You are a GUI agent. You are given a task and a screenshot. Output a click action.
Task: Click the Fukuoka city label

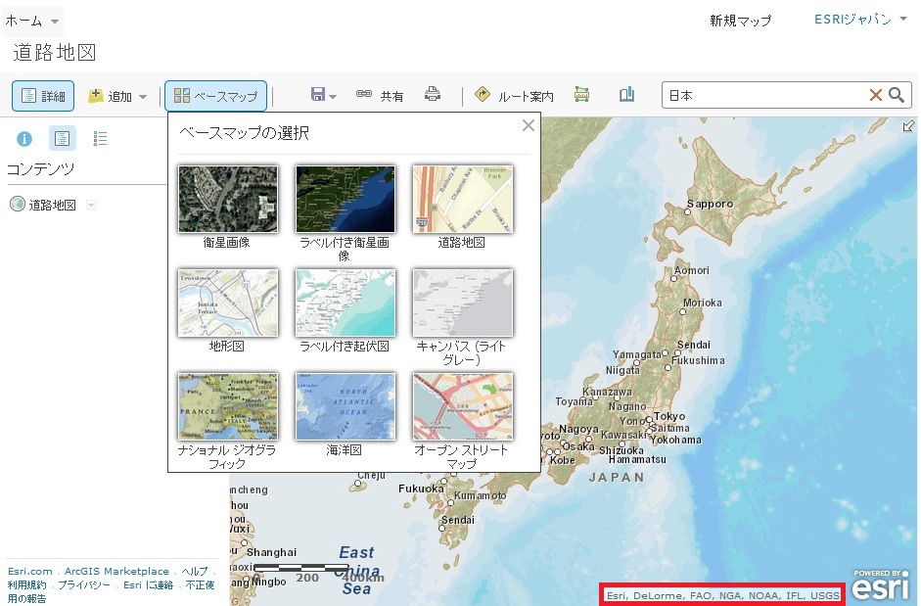(x=421, y=489)
